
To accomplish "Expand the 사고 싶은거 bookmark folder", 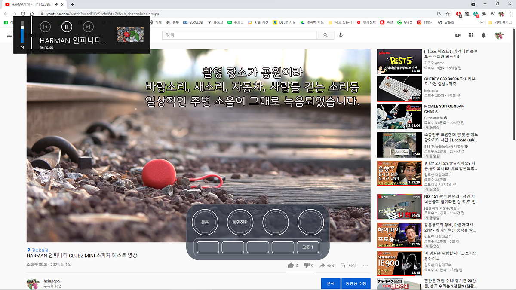I will click(x=340, y=22).
